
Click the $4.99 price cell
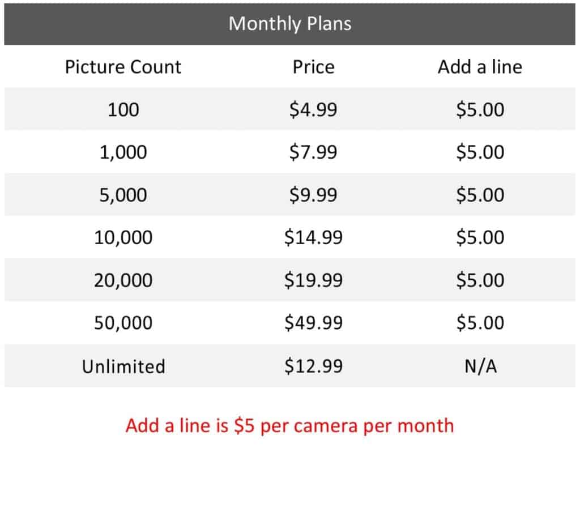tap(313, 109)
